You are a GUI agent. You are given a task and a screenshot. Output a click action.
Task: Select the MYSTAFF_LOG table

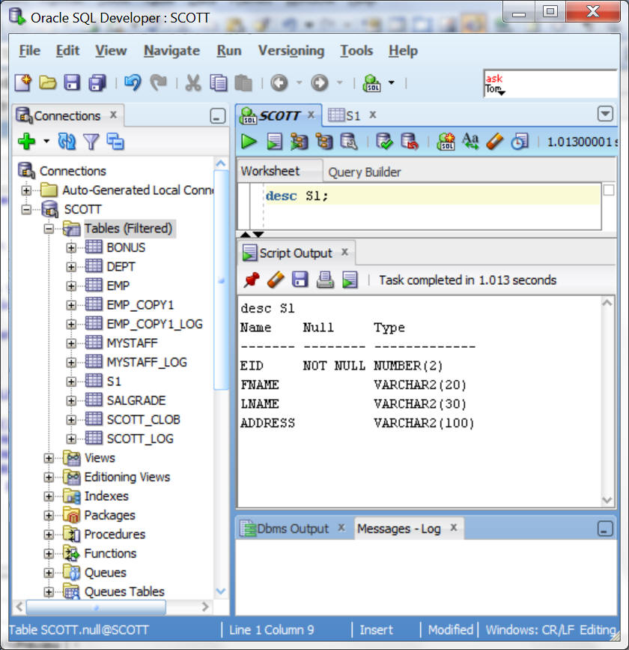[147, 362]
